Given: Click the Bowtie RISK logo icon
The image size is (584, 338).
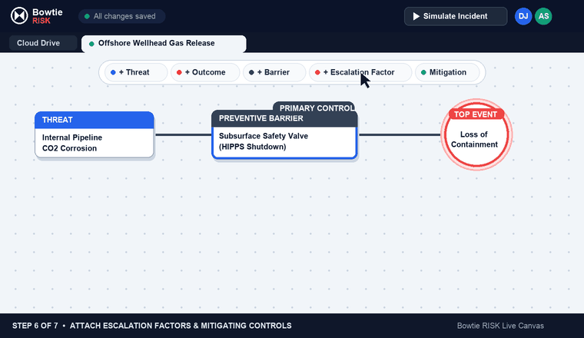Looking at the screenshot, I should click(x=19, y=16).
